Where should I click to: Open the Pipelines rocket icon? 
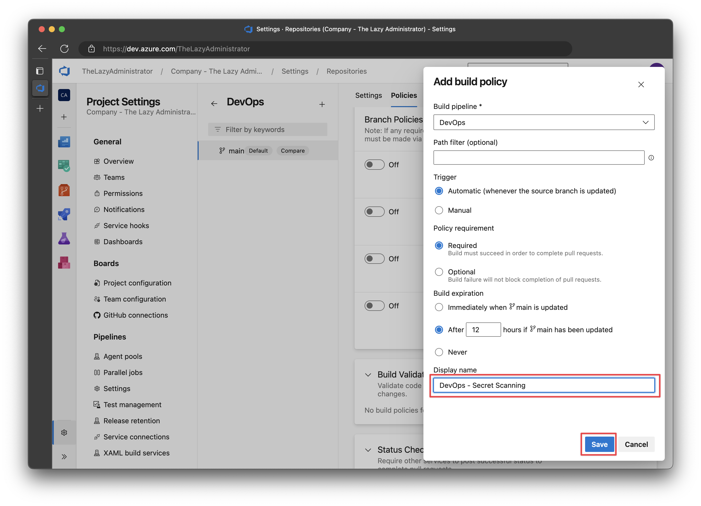(64, 214)
